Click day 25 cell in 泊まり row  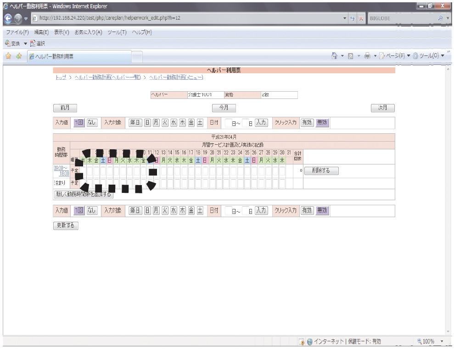tap(247, 183)
